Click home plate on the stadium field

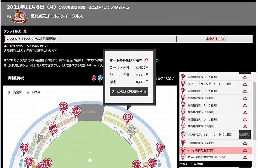pyautogui.click(x=90, y=160)
